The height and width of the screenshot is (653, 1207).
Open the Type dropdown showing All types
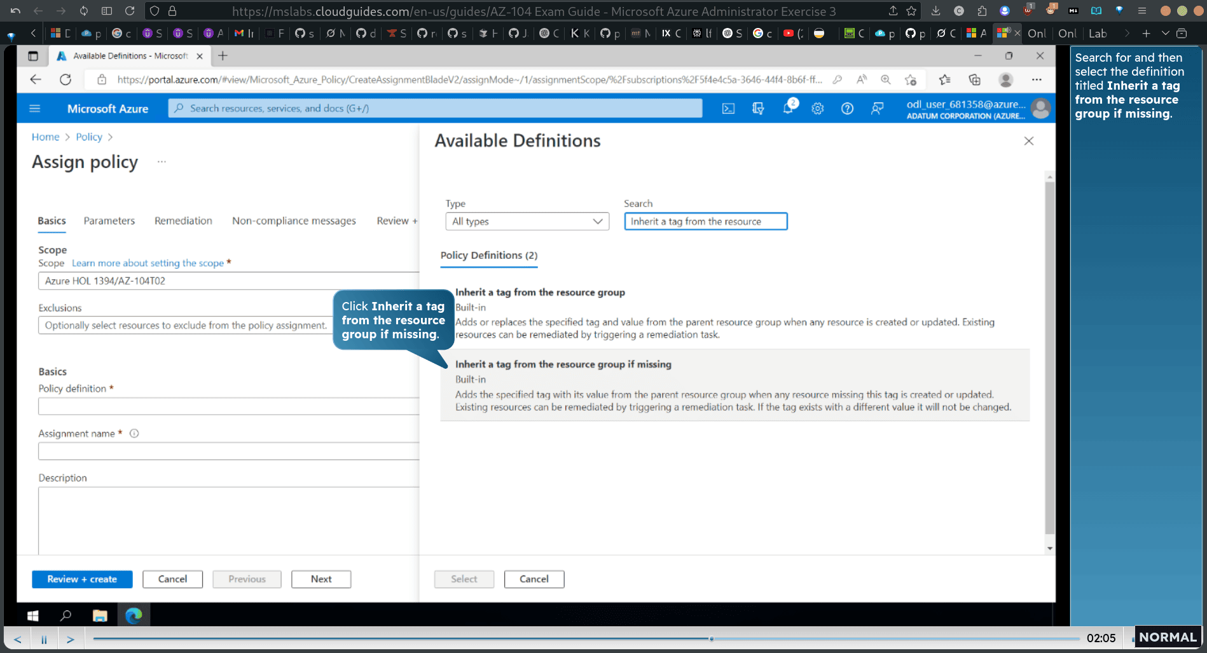[x=527, y=221]
